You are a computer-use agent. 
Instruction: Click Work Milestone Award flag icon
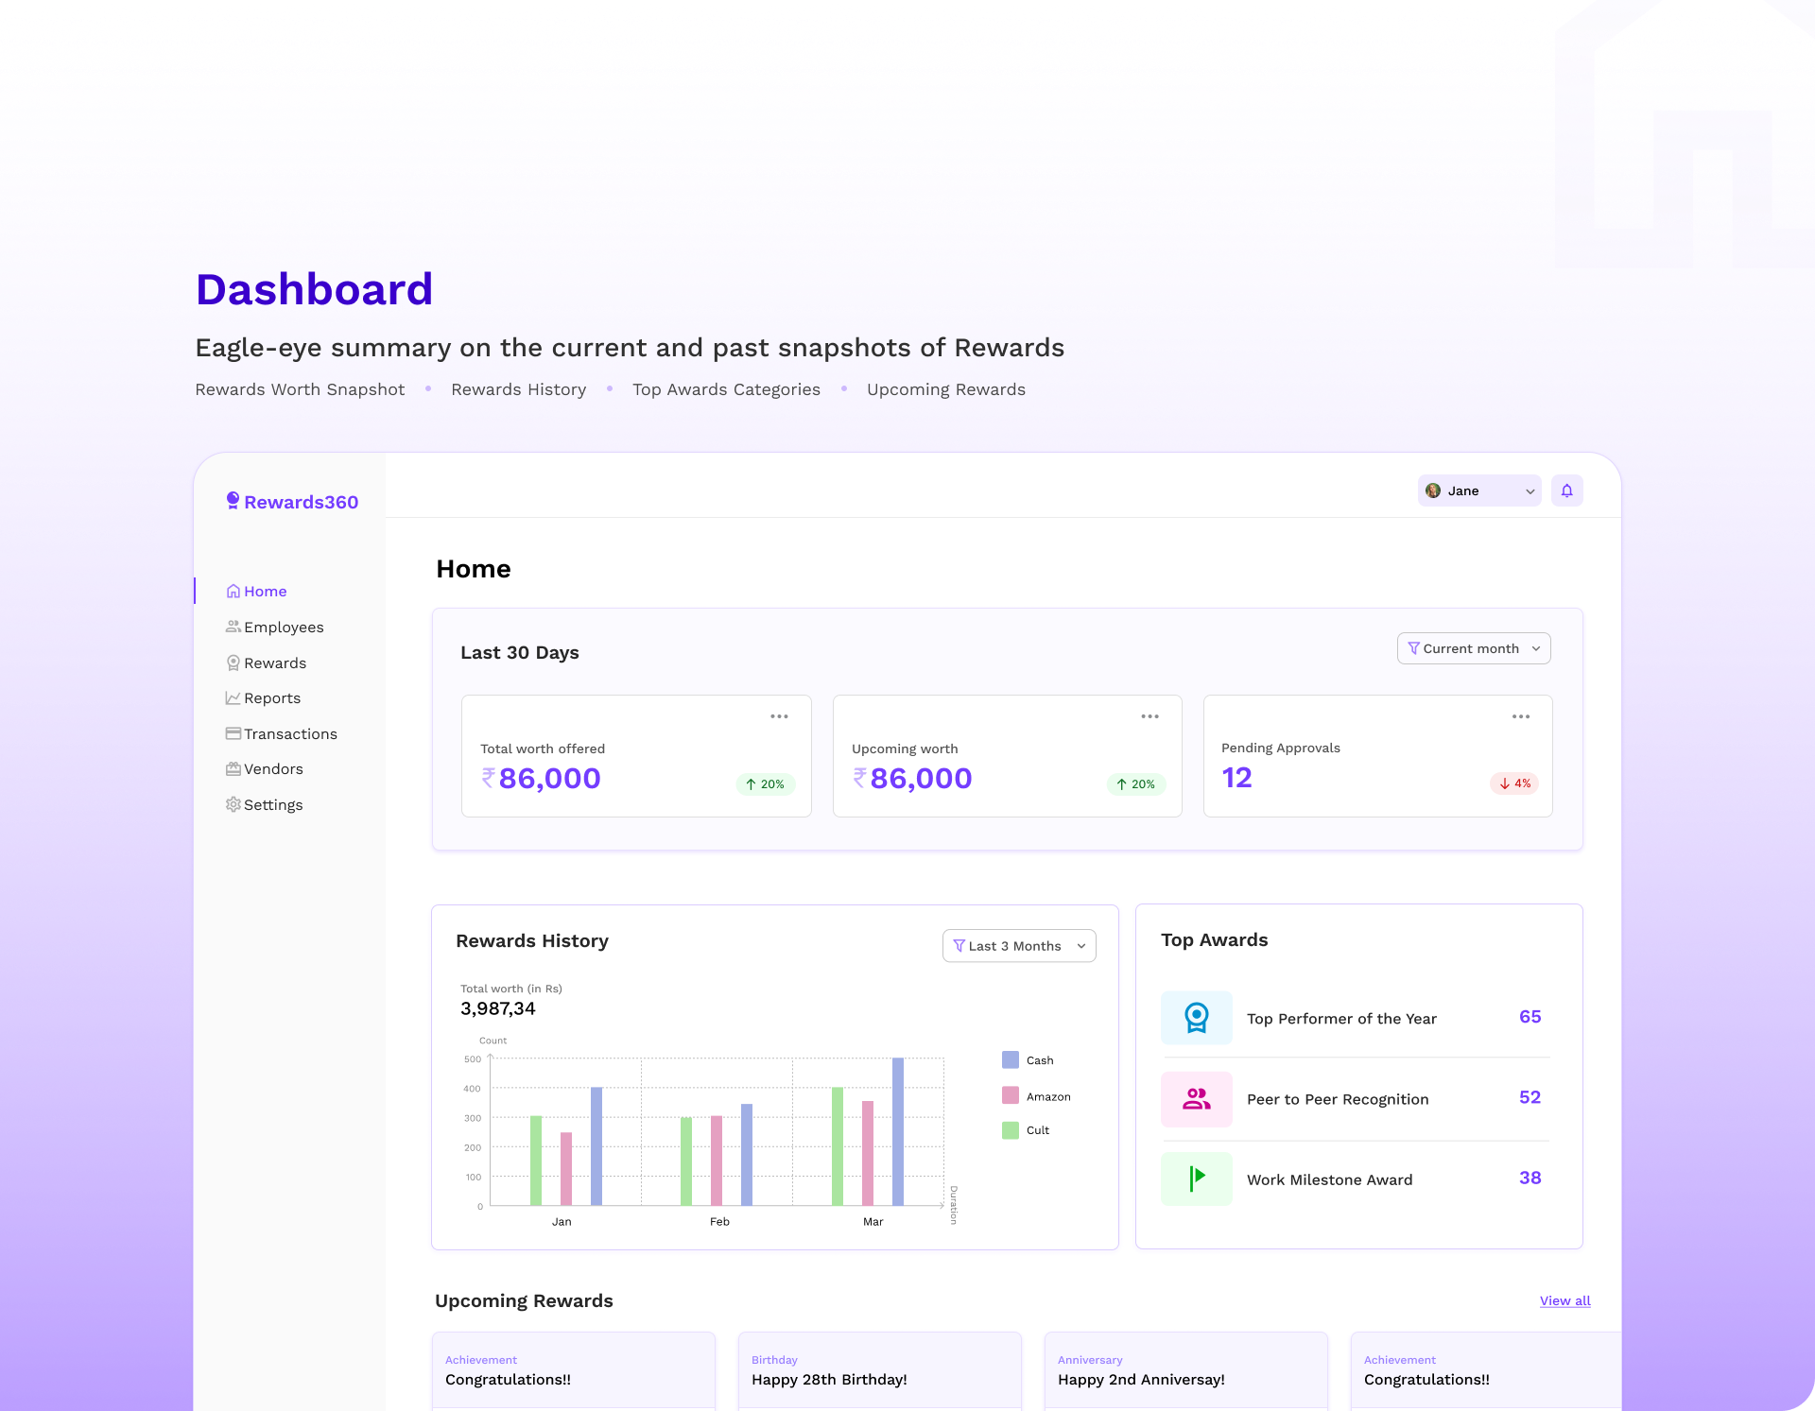coord(1196,1179)
